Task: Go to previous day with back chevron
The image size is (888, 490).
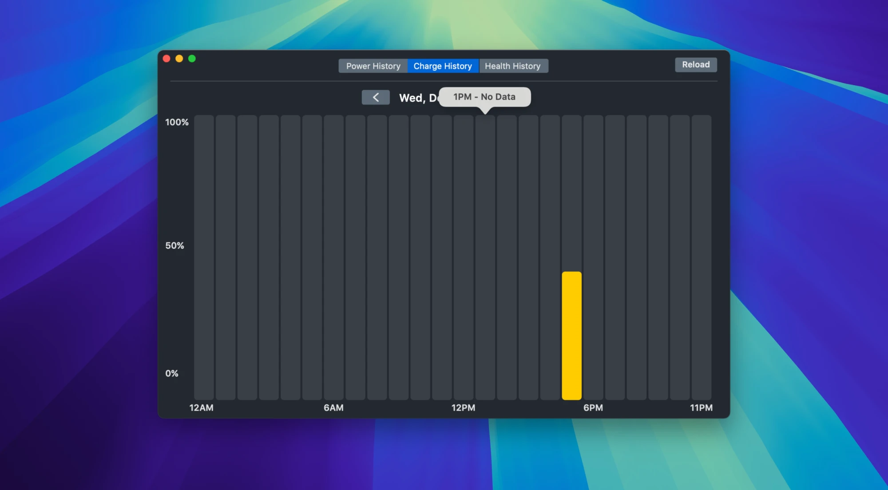Action: [x=376, y=97]
